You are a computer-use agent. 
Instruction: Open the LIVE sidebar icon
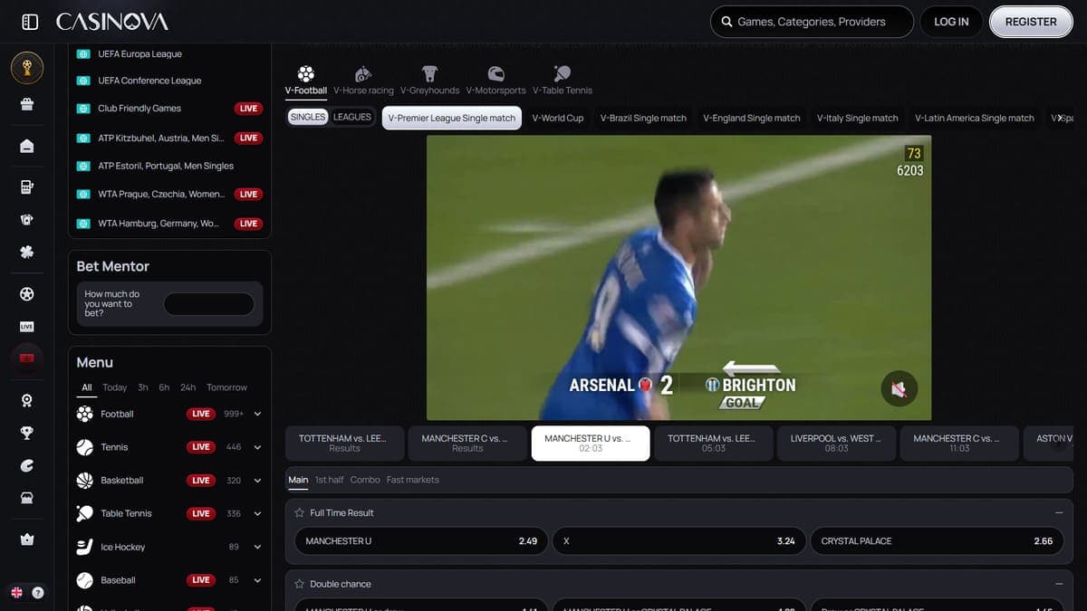tap(27, 327)
